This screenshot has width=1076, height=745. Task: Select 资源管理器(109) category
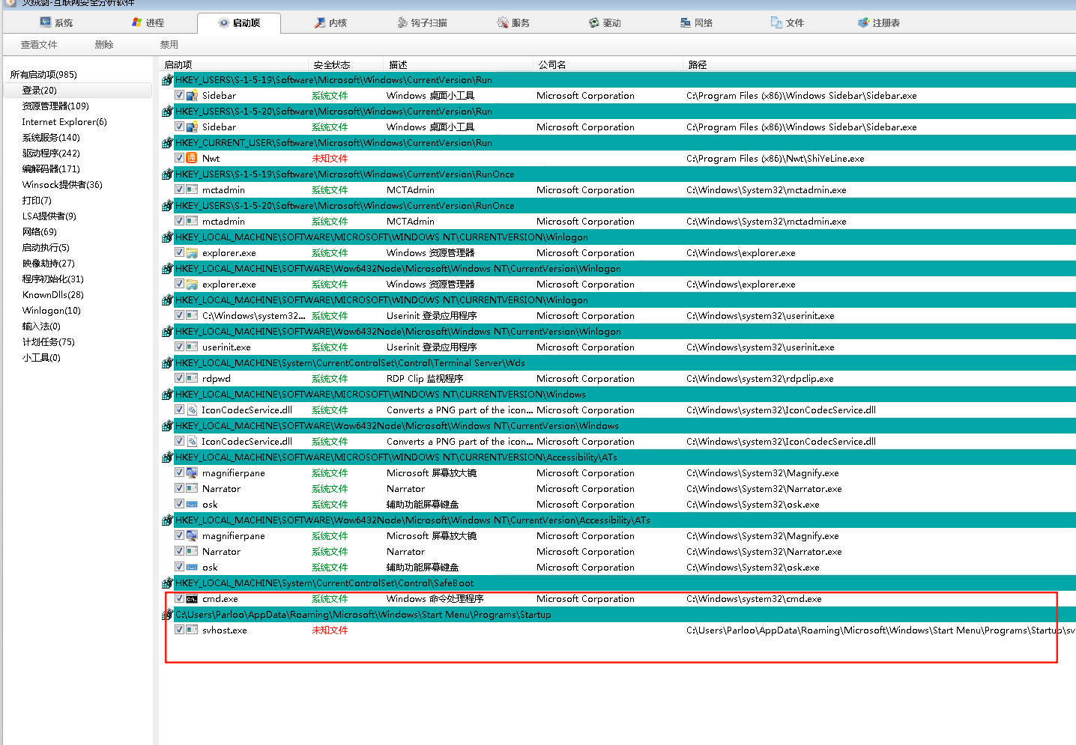click(55, 106)
